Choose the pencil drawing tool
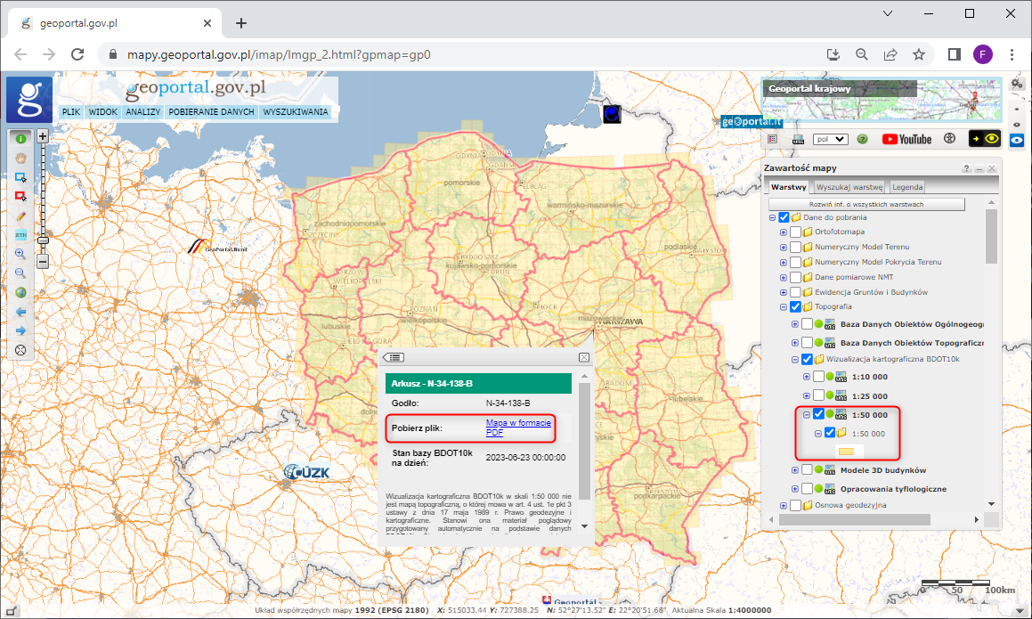Viewport: 1032px width, 619px height. [x=20, y=216]
